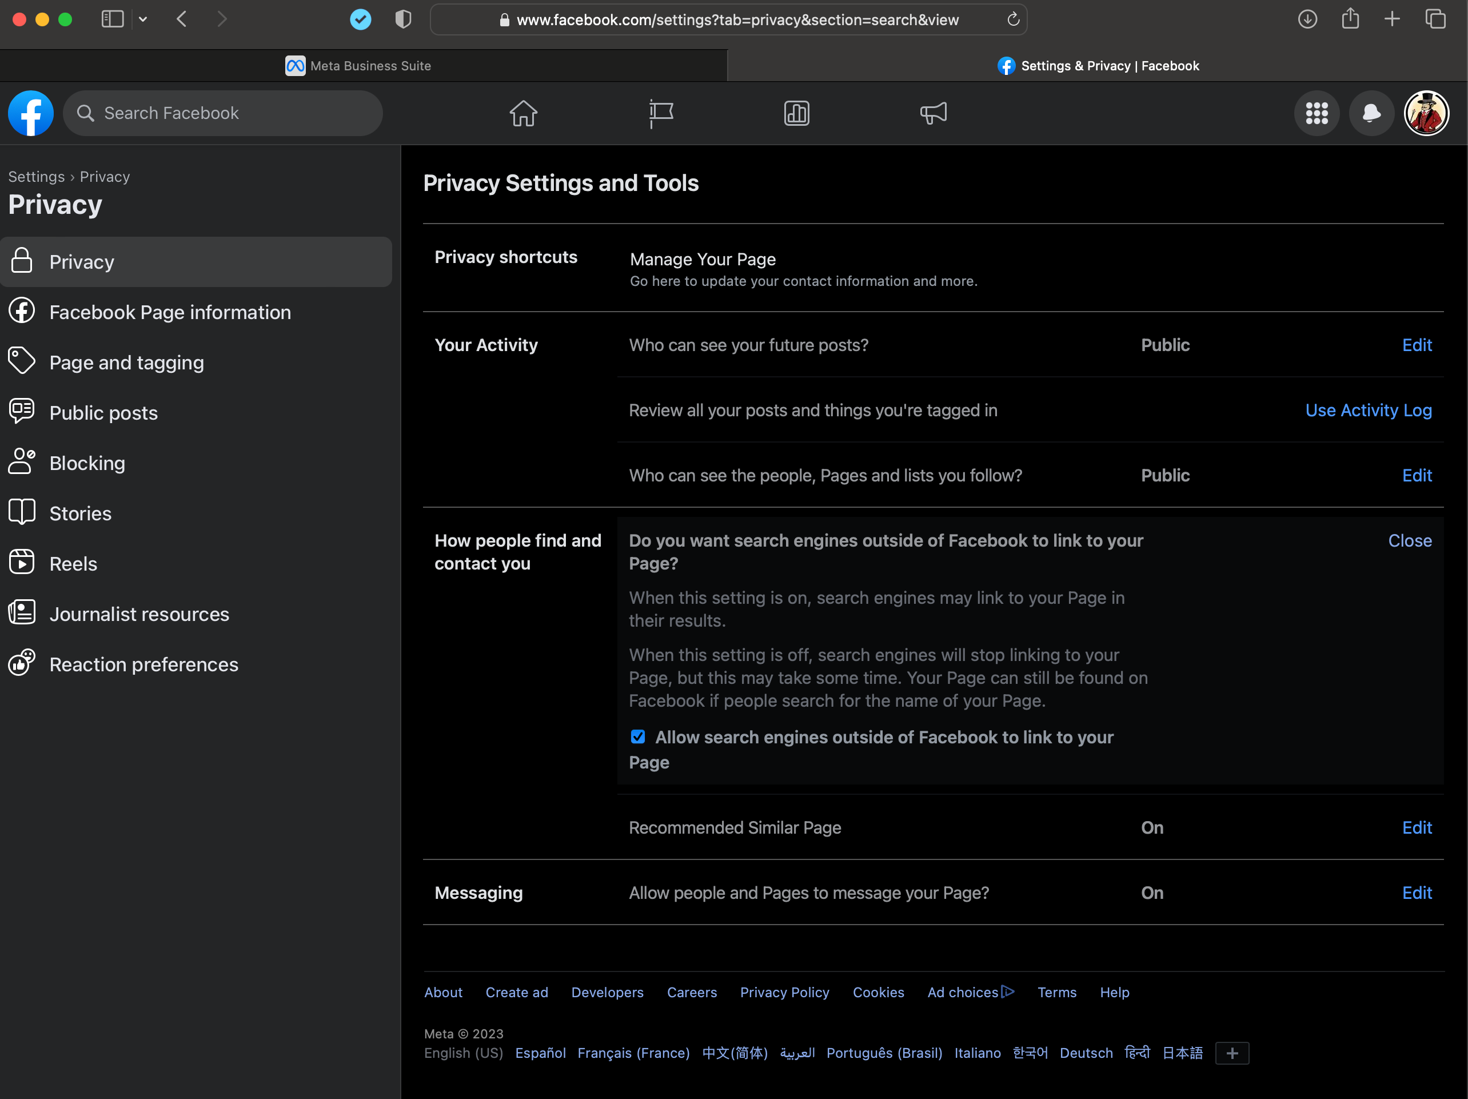Image resolution: width=1468 pixels, height=1099 pixels.
Task: Open the About footer link
Action: [x=444, y=992]
